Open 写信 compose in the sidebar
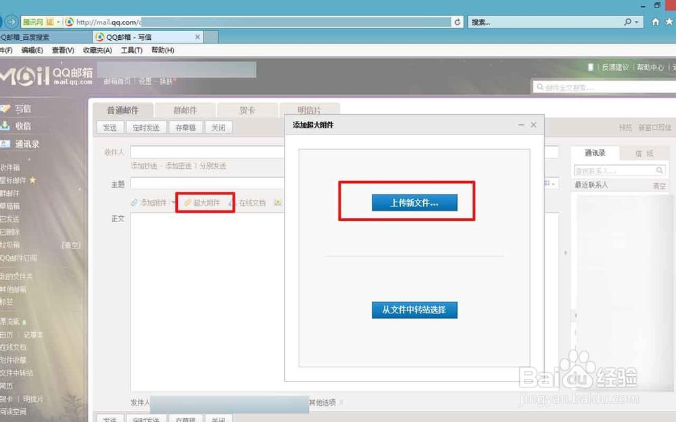This screenshot has width=676, height=422. tap(23, 109)
